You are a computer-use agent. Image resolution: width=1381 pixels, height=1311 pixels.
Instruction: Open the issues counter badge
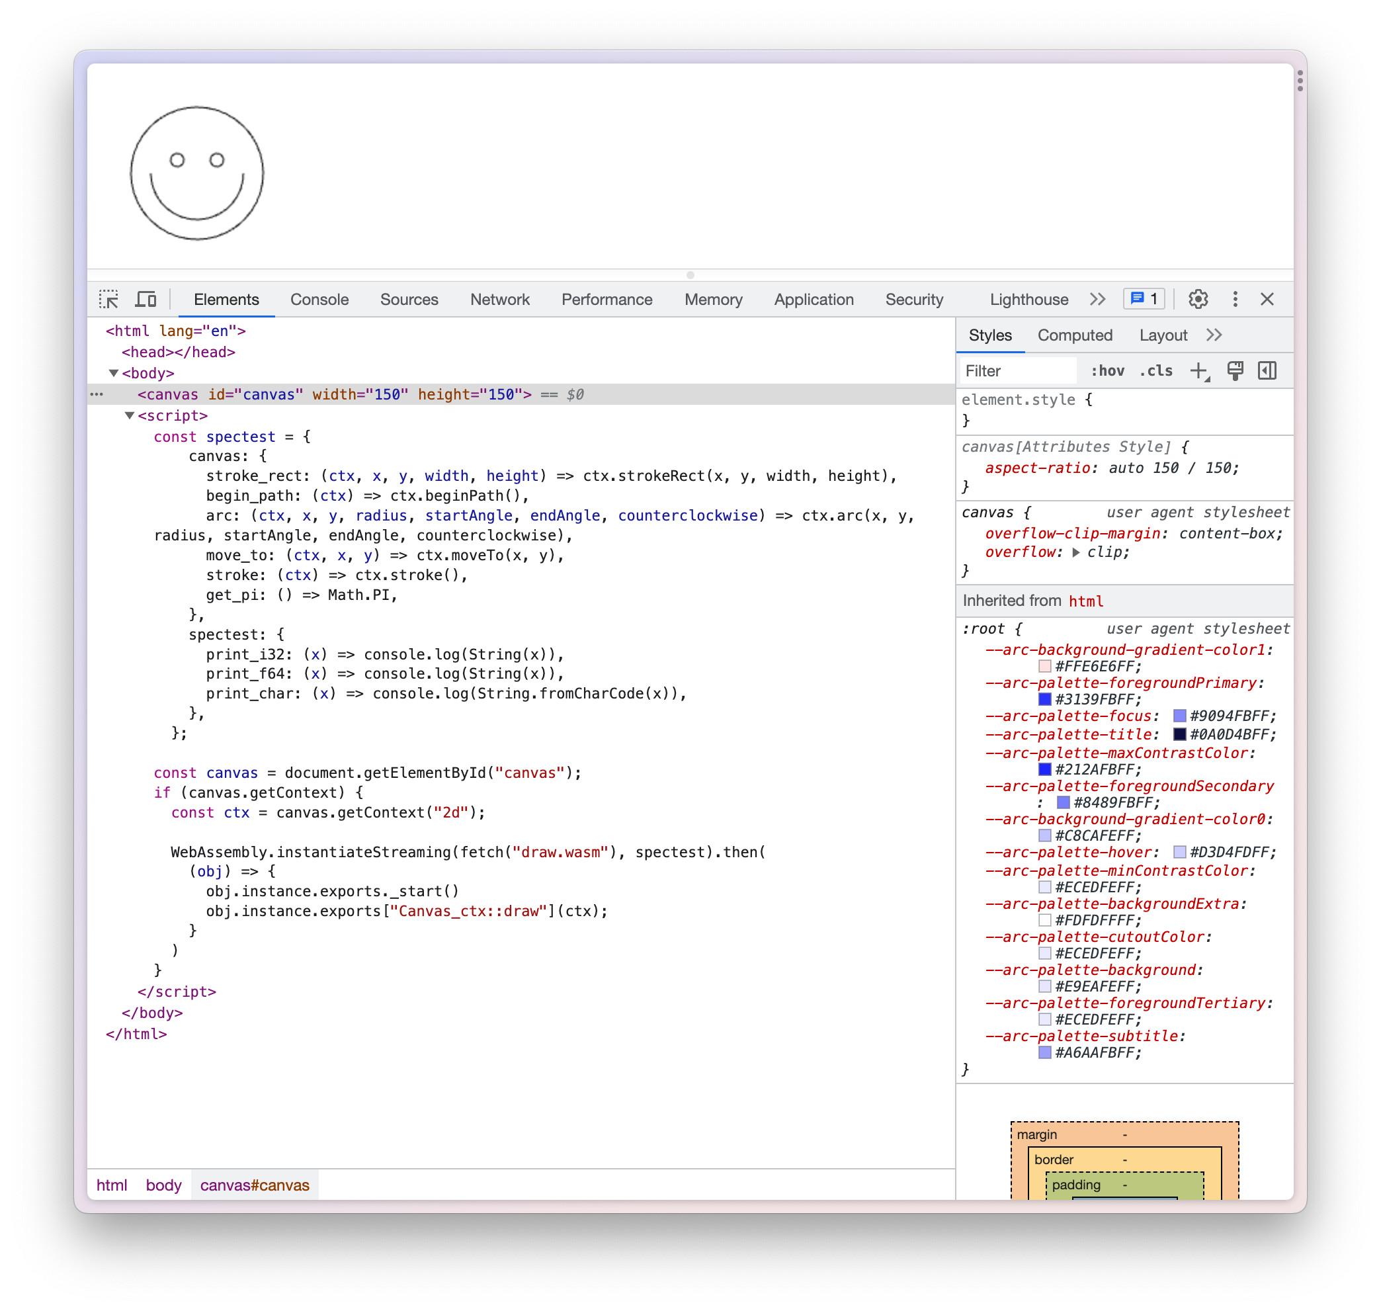(1144, 299)
